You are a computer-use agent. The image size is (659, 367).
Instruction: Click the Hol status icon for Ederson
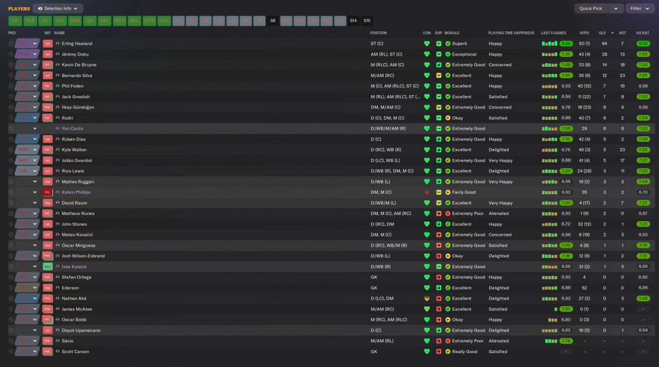point(48,288)
